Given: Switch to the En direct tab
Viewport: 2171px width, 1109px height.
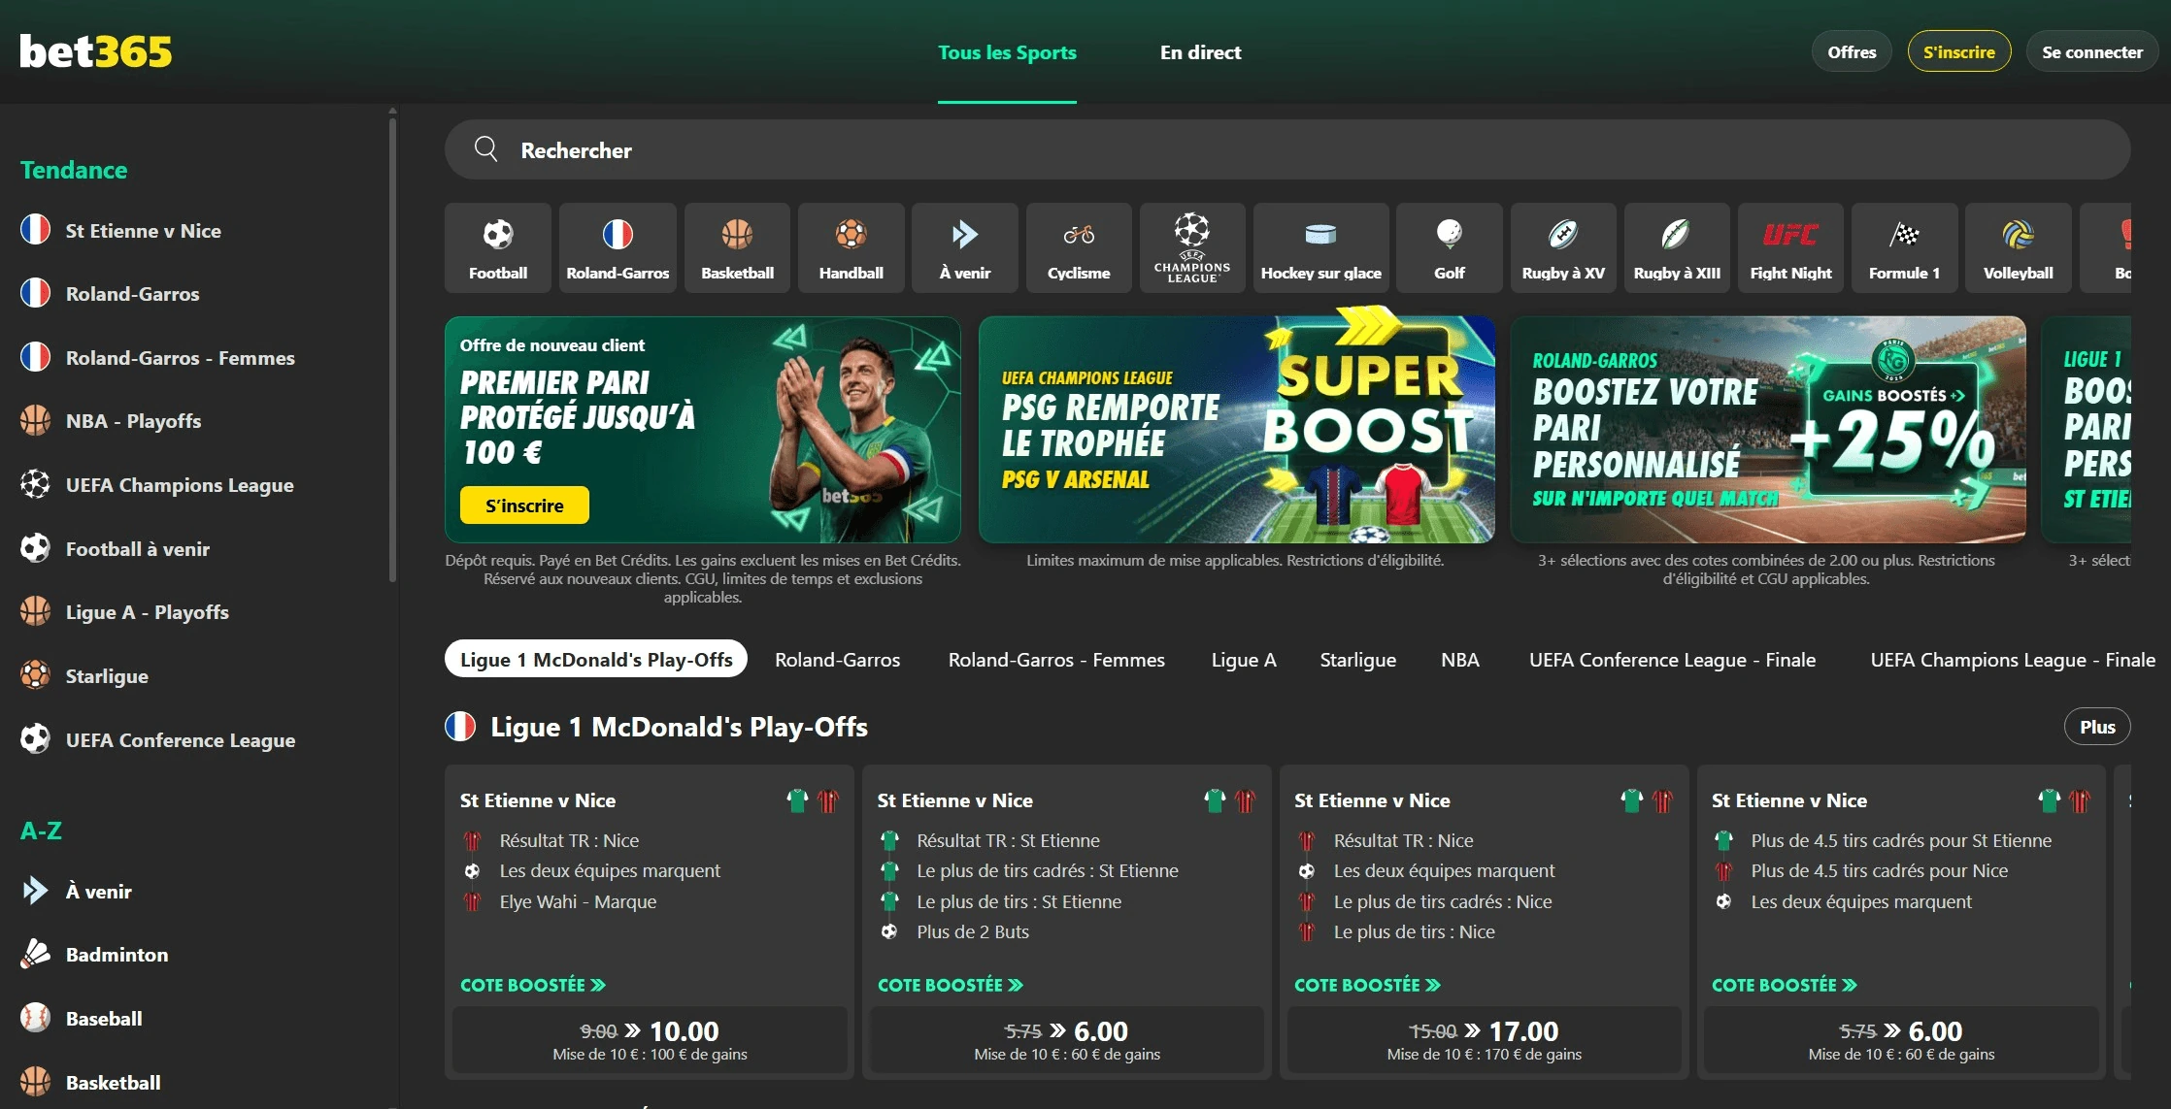Looking at the screenshot, I should tap(1200, 52).
